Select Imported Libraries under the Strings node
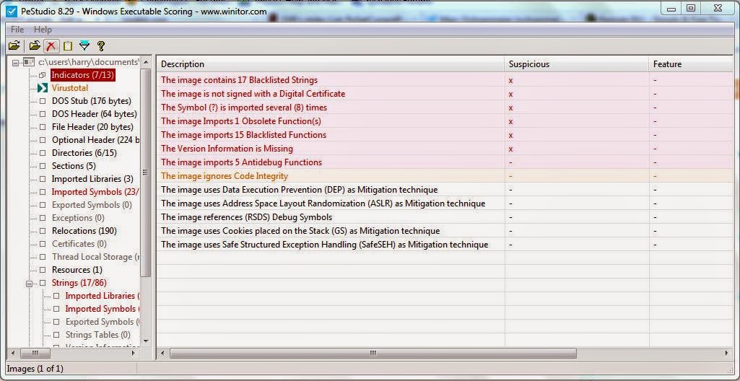 pyautogui.click(x=103, y=296)
